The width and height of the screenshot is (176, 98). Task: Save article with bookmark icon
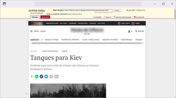point(51,76)
